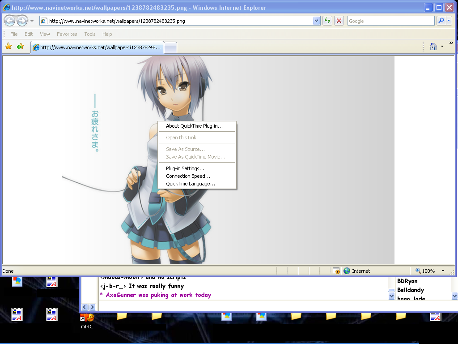458x344 pixels.
Task: Click the privacy report status bar icon
Action: pyautogui.click(x=336, y=271)
